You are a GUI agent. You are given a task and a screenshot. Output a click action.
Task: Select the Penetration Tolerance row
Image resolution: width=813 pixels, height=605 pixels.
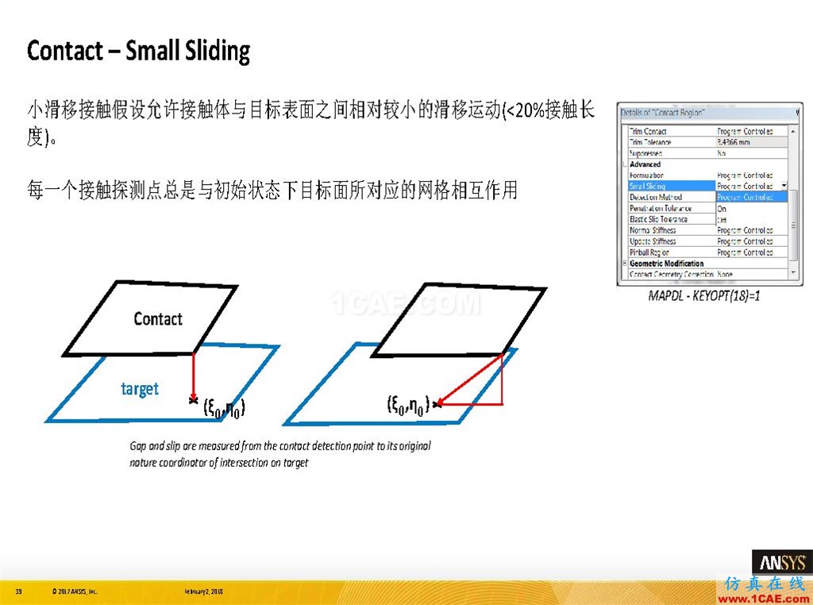pos(672,208)
